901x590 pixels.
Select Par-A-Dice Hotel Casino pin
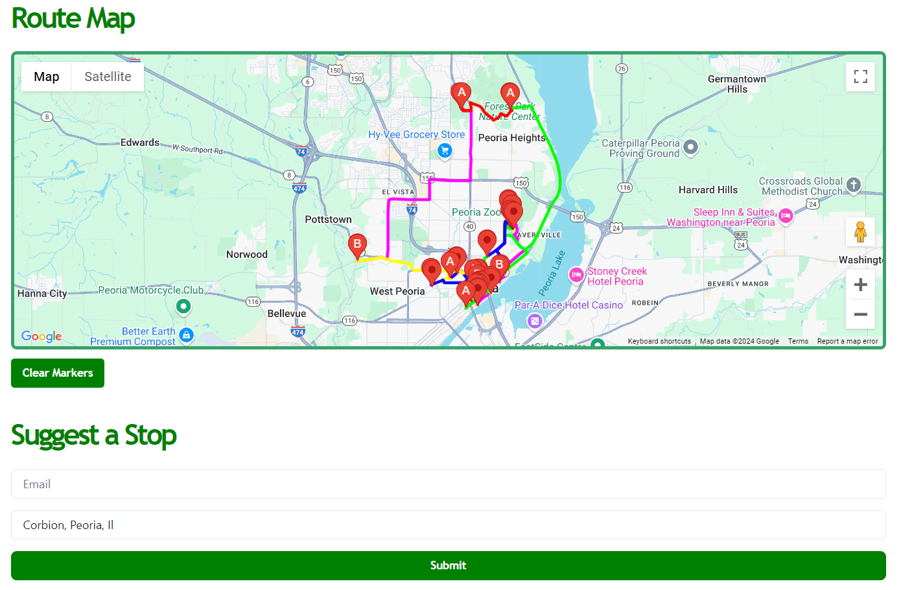(534, 321)
